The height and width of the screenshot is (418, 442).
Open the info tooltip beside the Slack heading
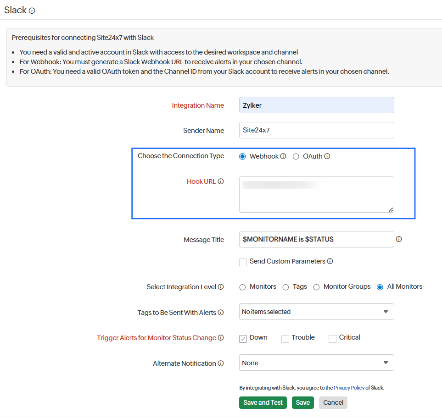(x=31, y=10)
